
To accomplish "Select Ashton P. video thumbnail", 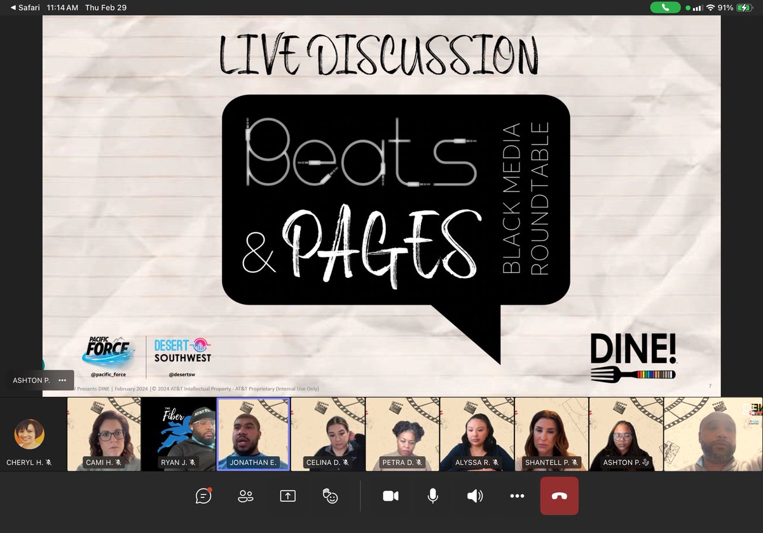I will (626, 434).
